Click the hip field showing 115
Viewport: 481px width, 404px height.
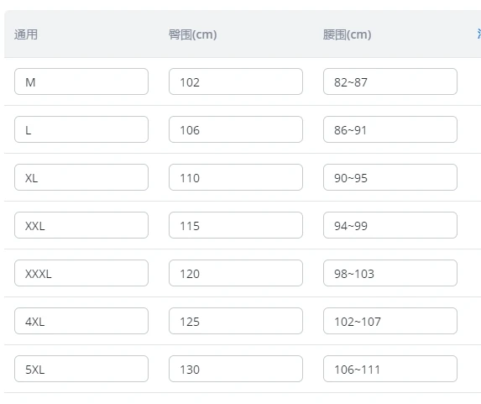[236, 225]
